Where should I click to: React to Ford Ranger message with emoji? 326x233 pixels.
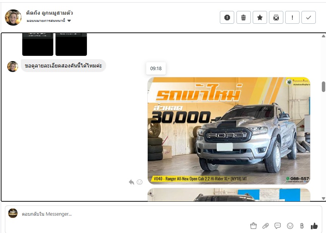(x=139, y=182)
